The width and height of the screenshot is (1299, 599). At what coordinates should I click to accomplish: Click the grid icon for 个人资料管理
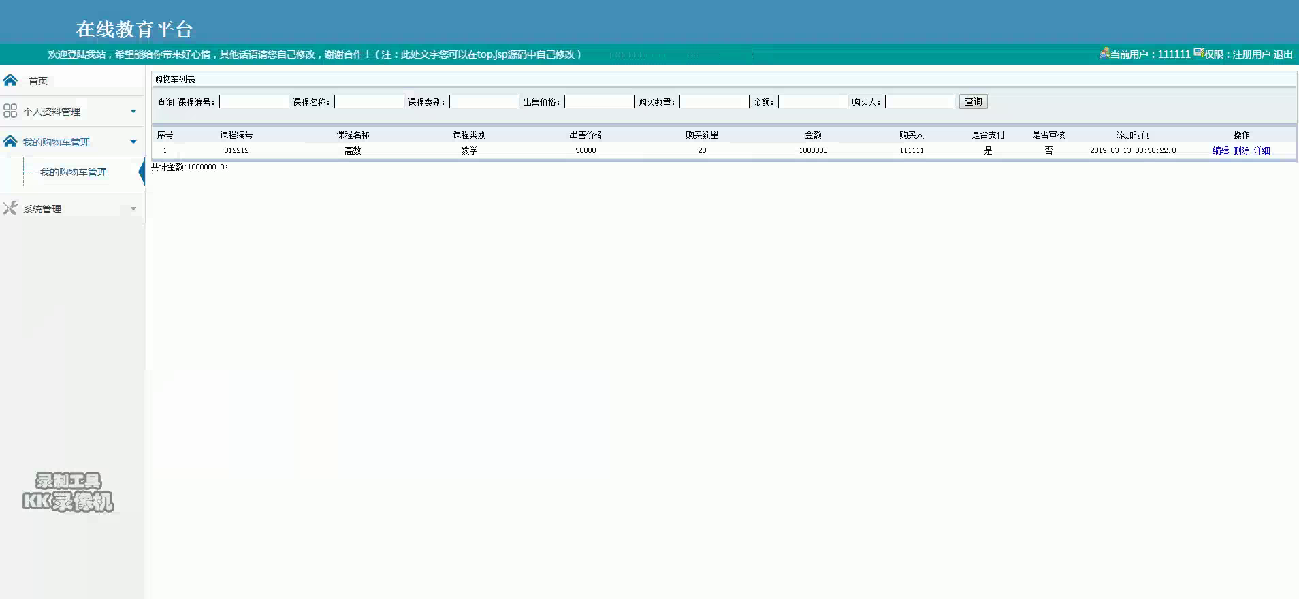(x=10, y=111)
